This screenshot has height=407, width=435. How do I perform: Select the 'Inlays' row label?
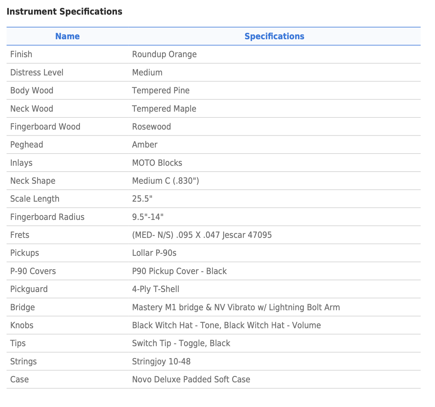pos(21,163)
